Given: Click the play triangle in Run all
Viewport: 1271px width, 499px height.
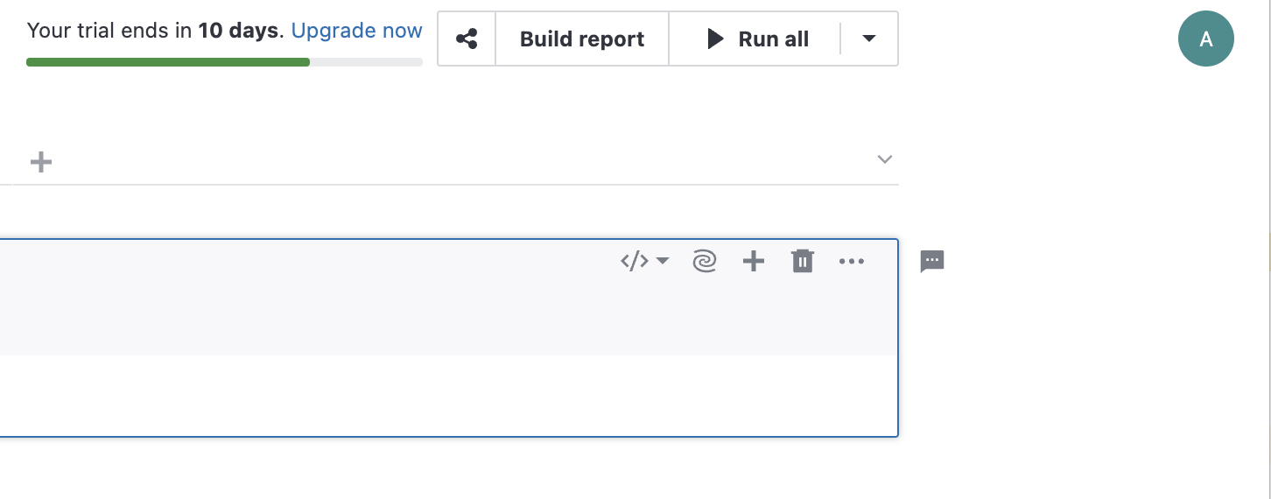Looking at the screenshot, I should pyautogui.click(x=716, y=39).
